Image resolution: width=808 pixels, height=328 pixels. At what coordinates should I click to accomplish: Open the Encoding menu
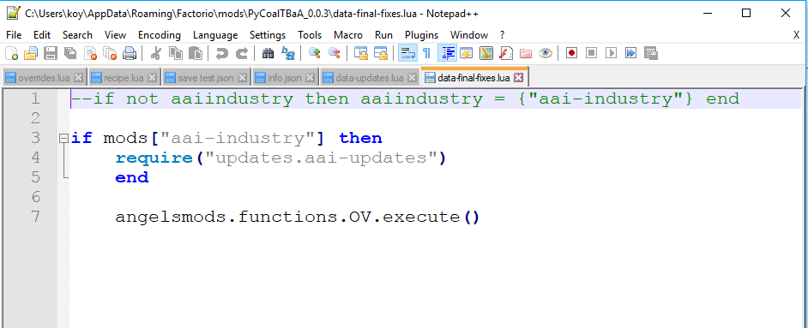click(x=160, y=35)
